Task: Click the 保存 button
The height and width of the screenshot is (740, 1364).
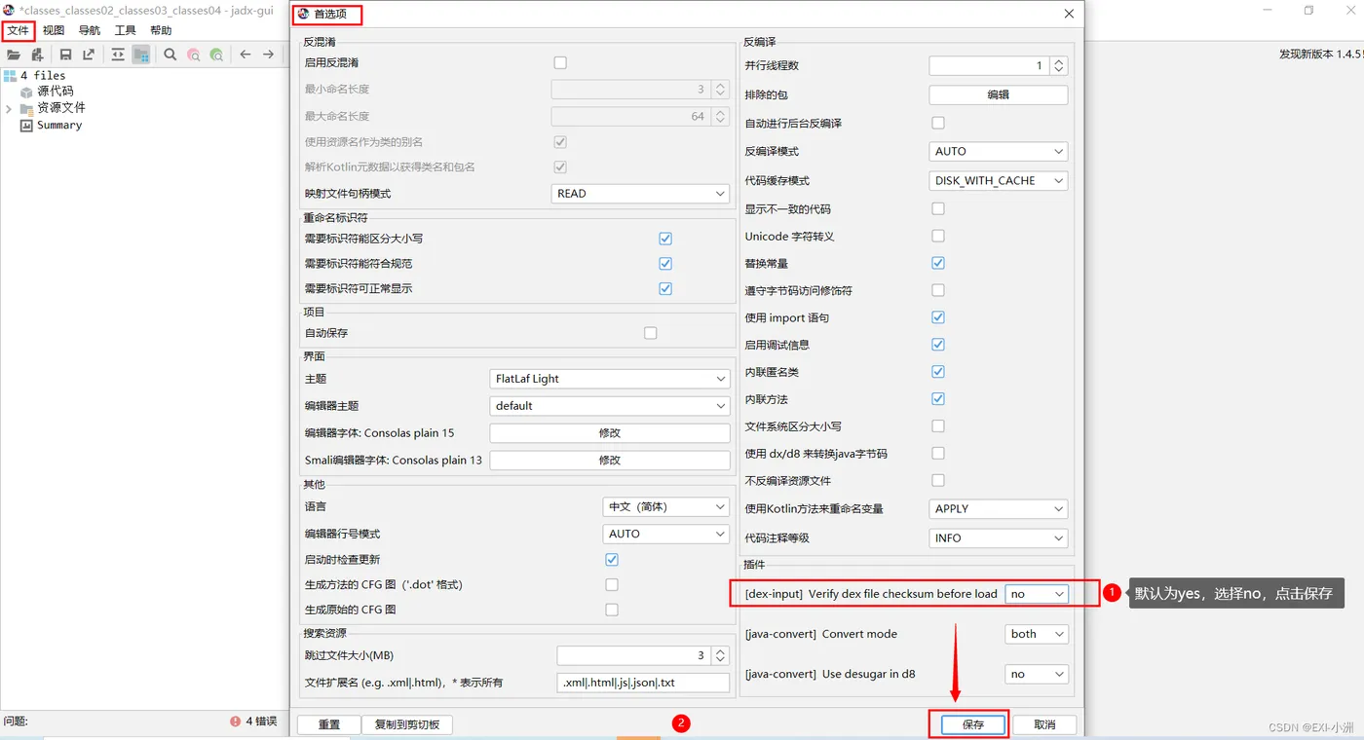Action: click(973, 725)
